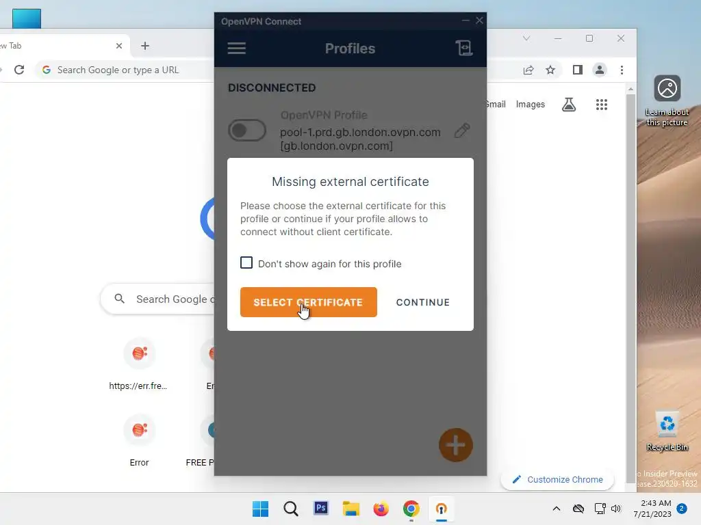701x525 pixels.
Task: Open a new tab in Chrome
Action: (145, 46)
